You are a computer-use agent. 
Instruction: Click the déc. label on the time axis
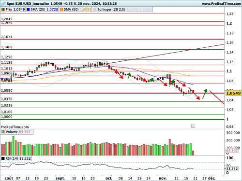coord(212,178)
